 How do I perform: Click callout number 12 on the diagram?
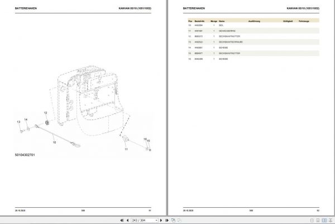pyautogui.click(x=46, y=113)
